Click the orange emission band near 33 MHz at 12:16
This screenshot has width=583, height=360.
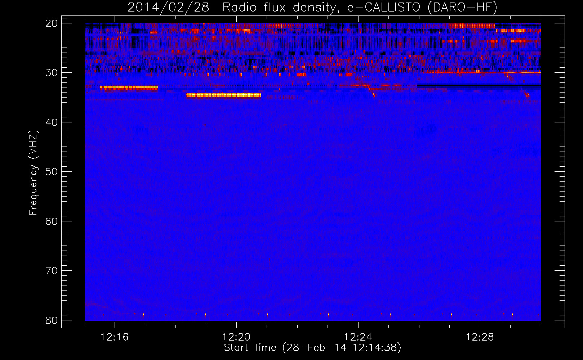129,87
